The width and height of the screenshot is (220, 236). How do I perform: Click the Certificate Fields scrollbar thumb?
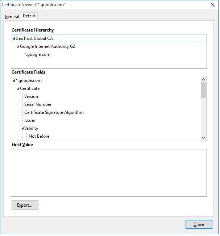click(x=203, y=90)
